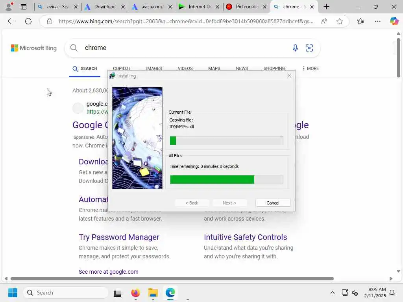Click the Microsoft Bing logo
This screenshot has height=302, width=403.
click(34, 48)
